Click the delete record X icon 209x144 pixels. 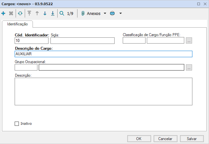11,14
